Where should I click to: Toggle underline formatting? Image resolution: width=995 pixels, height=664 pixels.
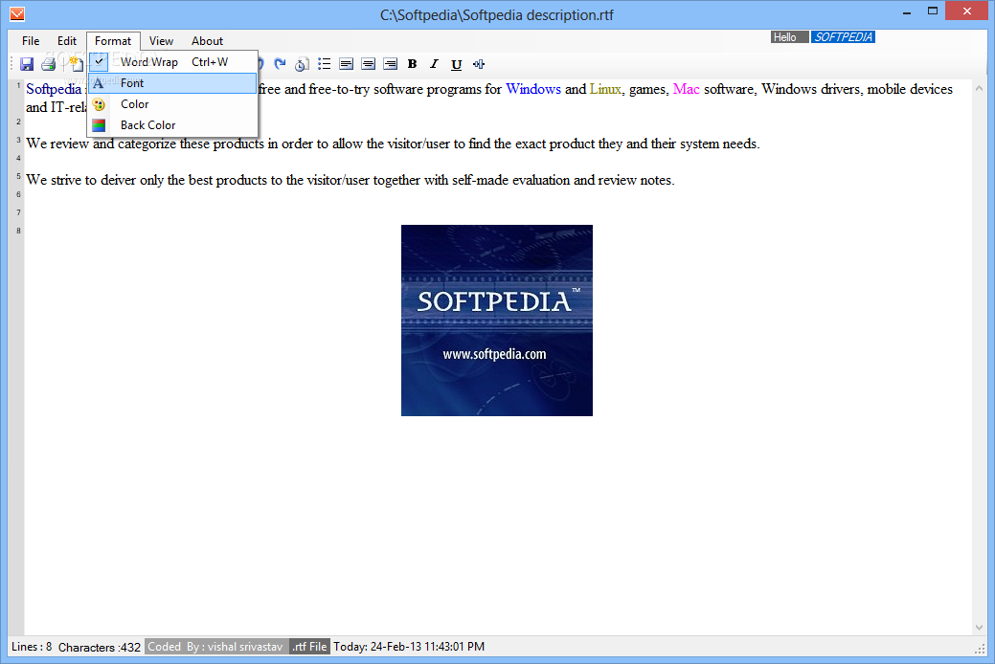(456, 64)
